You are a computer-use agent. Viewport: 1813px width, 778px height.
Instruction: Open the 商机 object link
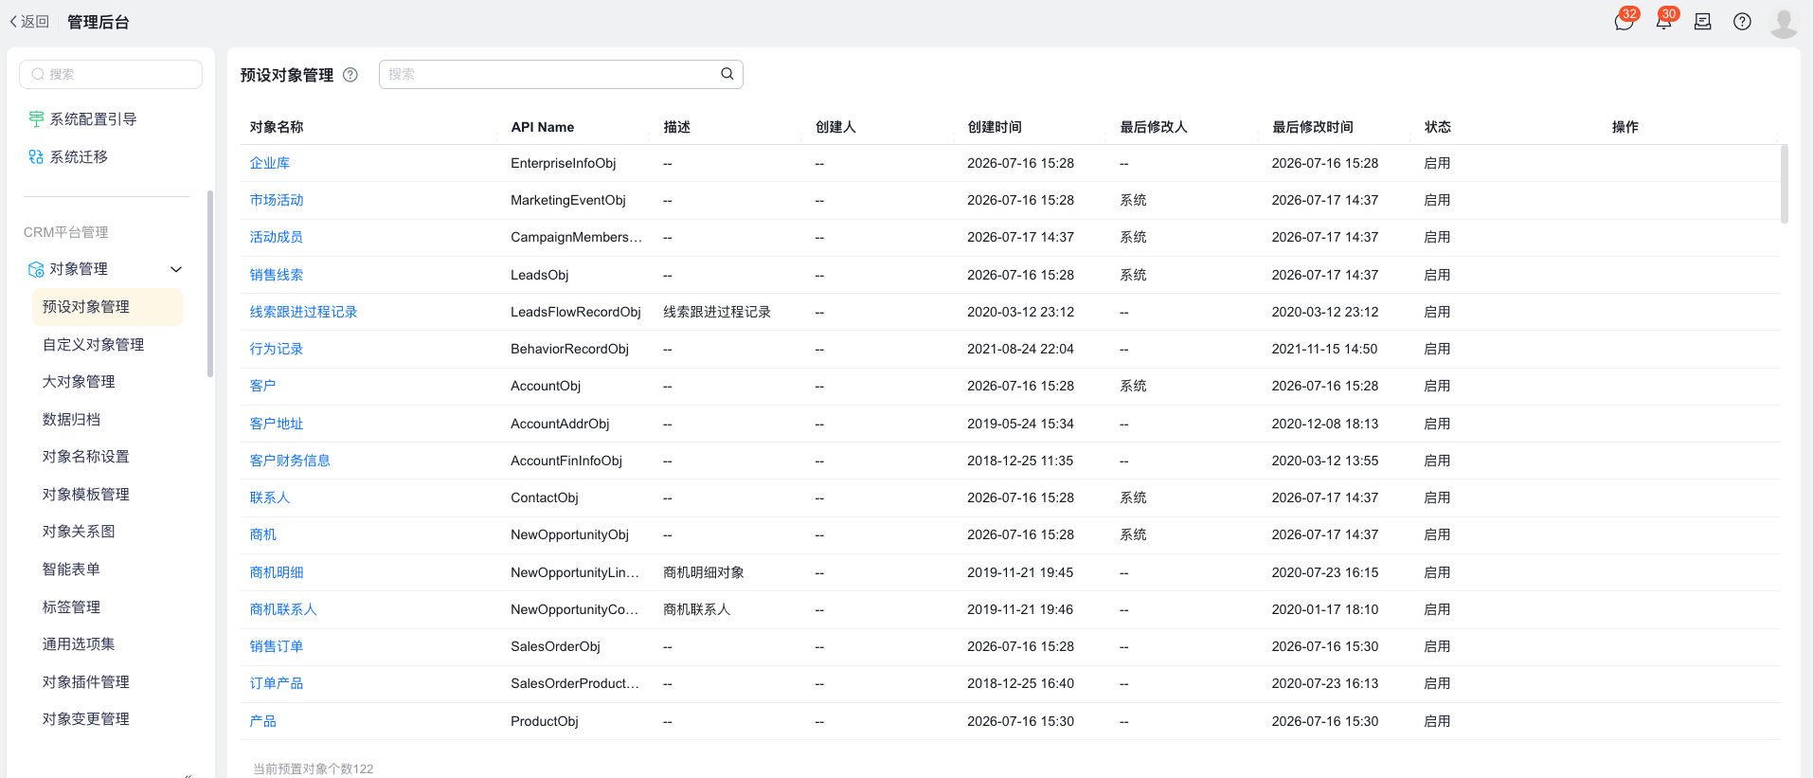point(262,534)
